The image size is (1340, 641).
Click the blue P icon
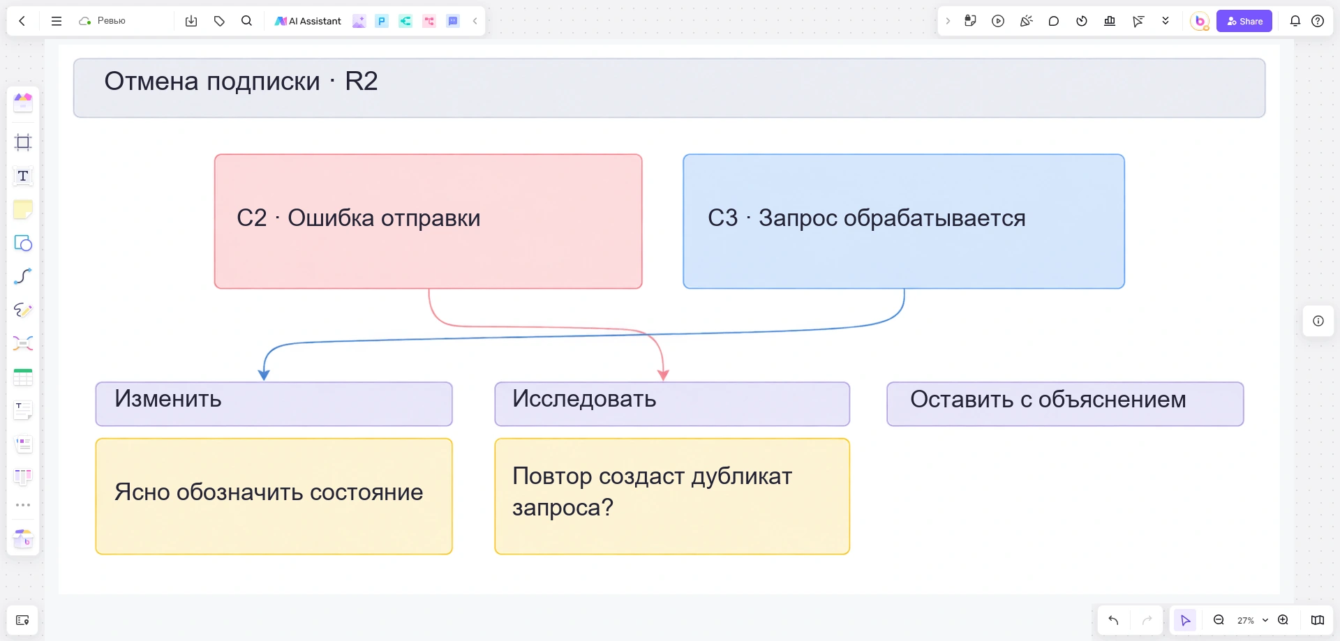(382, 21)
